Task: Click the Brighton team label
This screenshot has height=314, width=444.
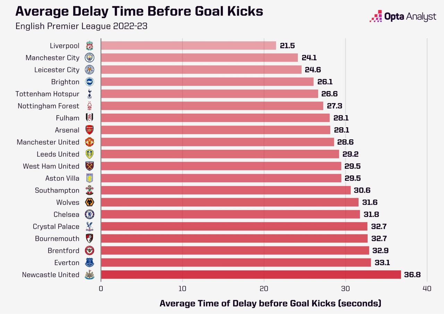Action: coord(65,82)
